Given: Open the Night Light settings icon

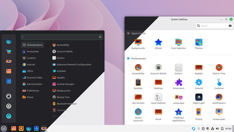Looking at the screenshot, I should click(199, 97).
